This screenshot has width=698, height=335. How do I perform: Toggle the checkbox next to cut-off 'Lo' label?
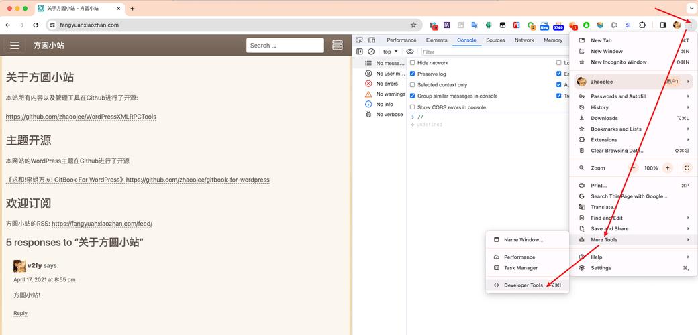[558, 63]
